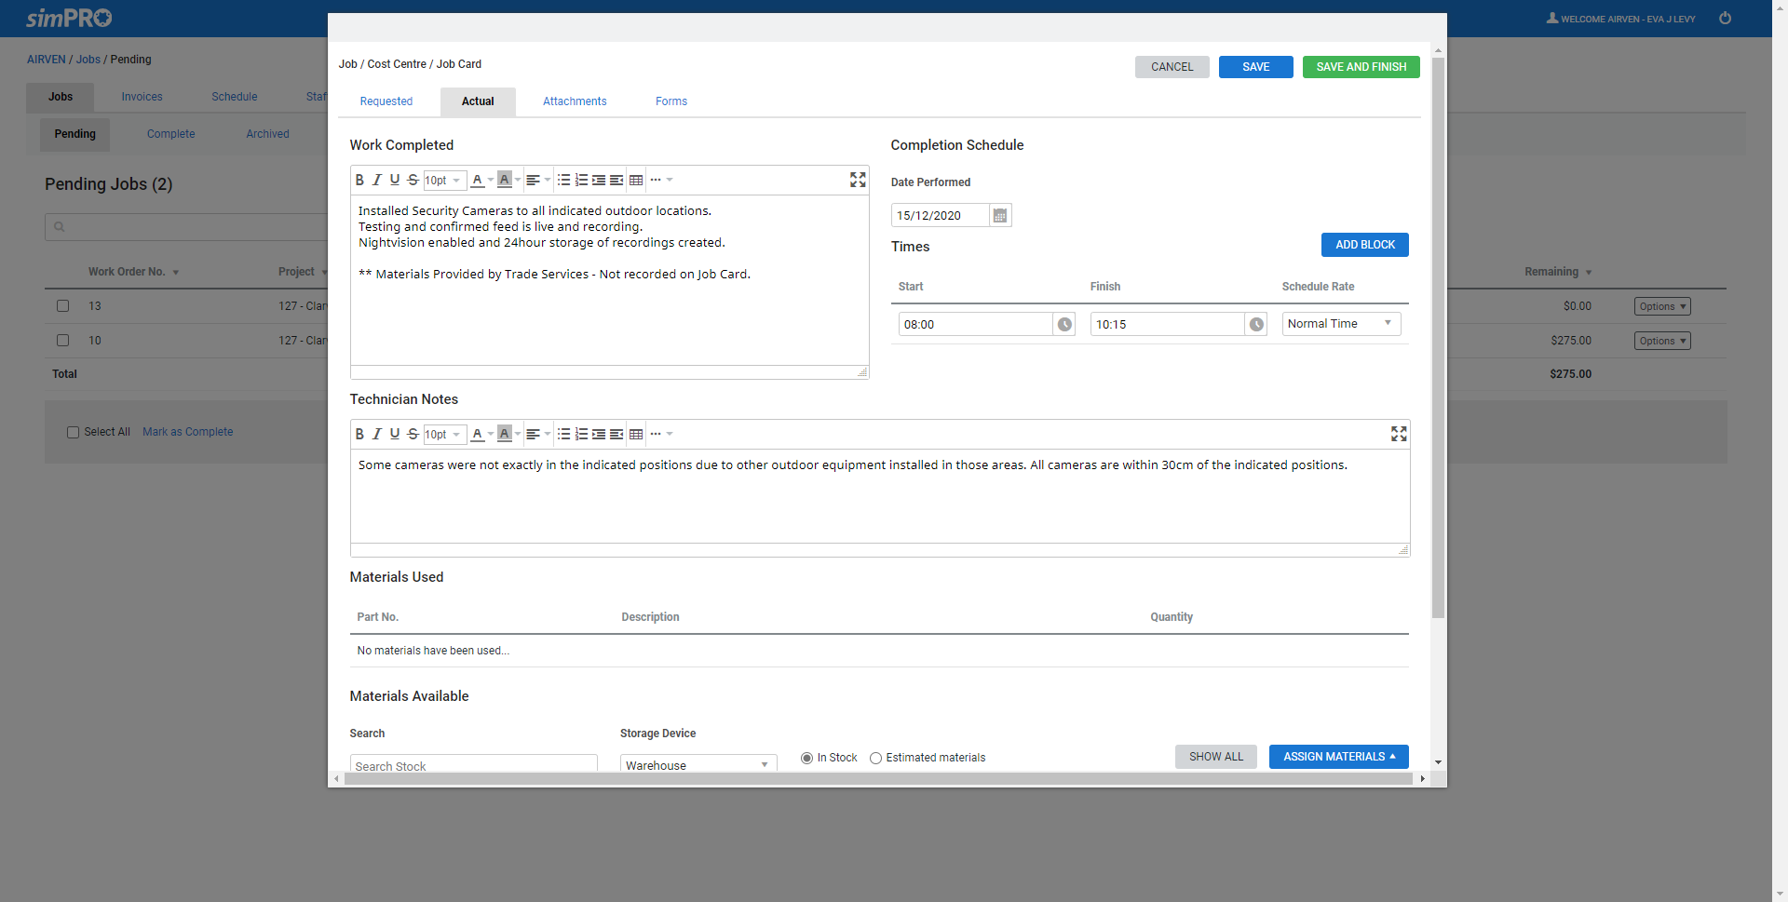Click the power logout icon
Screen dimensions: 1788x902
click(x=1725, y=18)
